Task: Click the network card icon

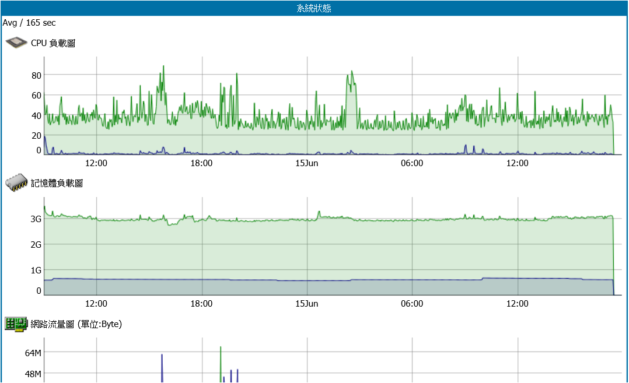Action: pyautogui.click(x=16, y=324)
